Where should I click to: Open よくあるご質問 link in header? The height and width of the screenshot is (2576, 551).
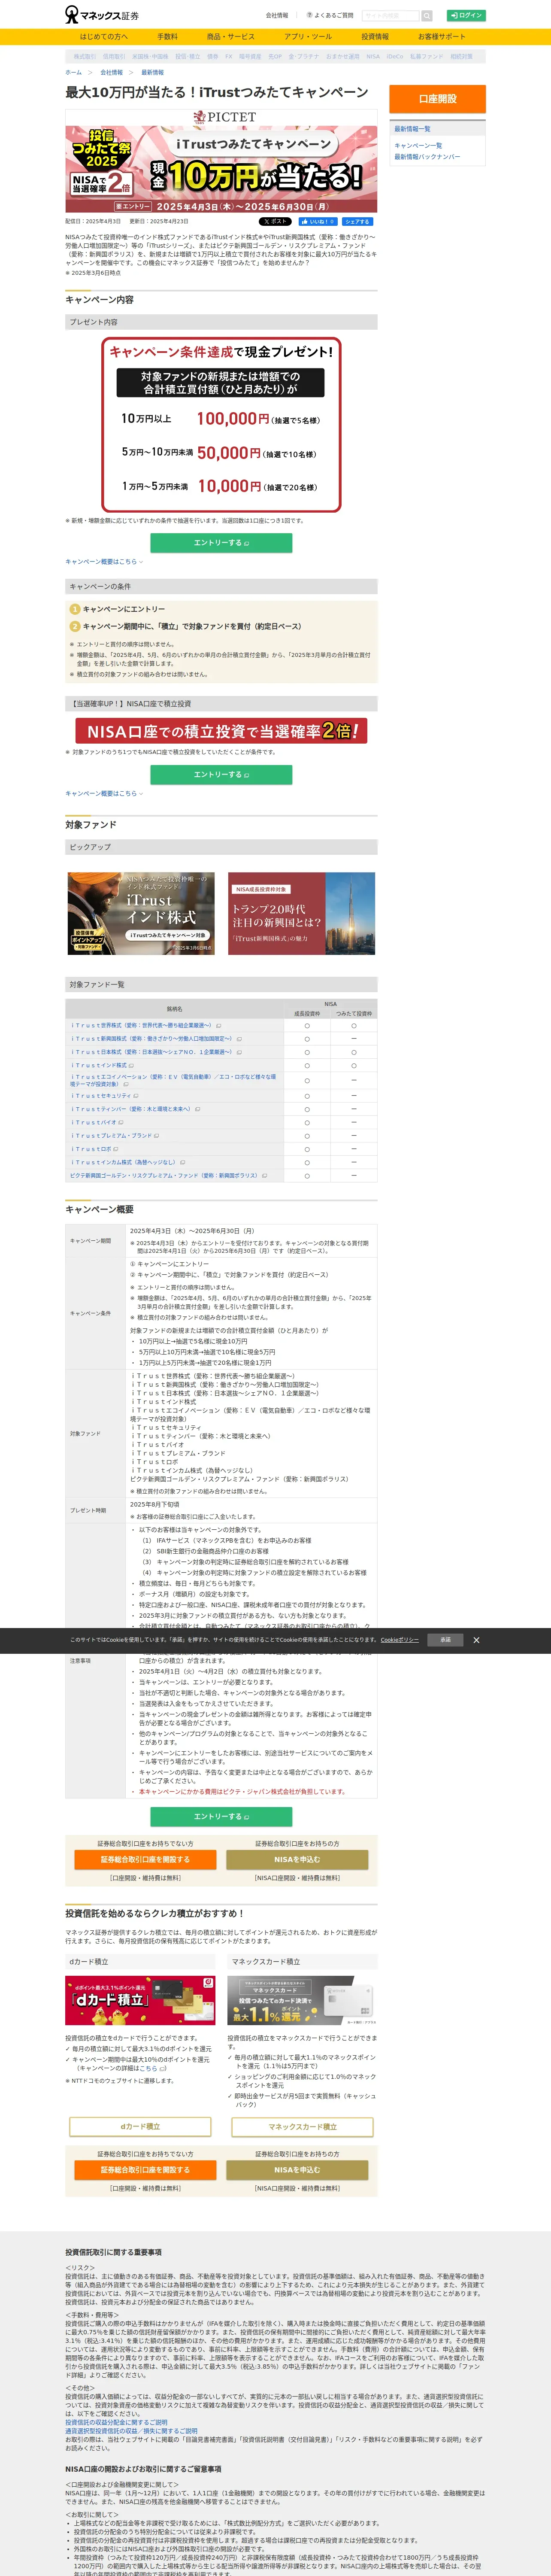tap(330, 16)
